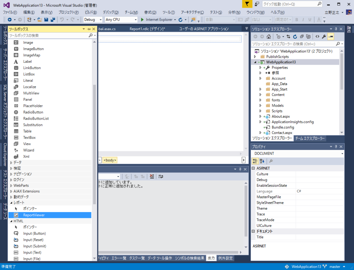Click the notification flag icon

(247, 4)
